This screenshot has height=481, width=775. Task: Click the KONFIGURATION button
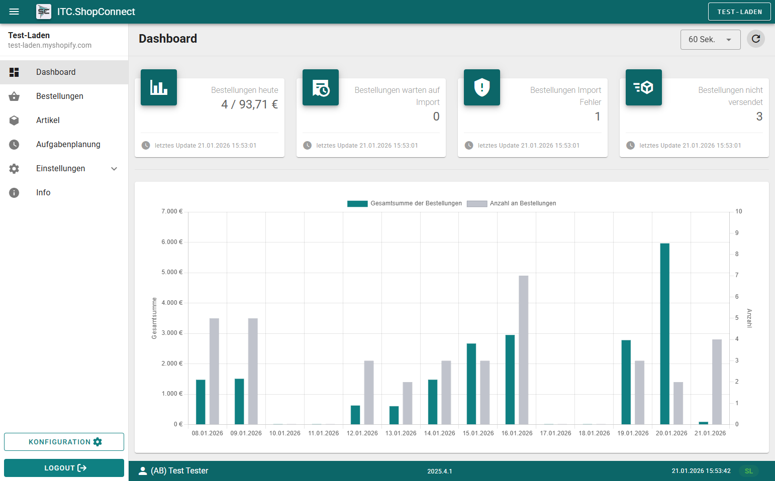pyautogui.click(x=64, y=442)
